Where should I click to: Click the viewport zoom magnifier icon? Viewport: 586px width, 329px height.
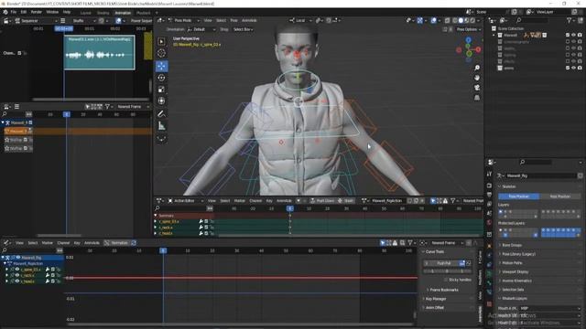point(477,68)
